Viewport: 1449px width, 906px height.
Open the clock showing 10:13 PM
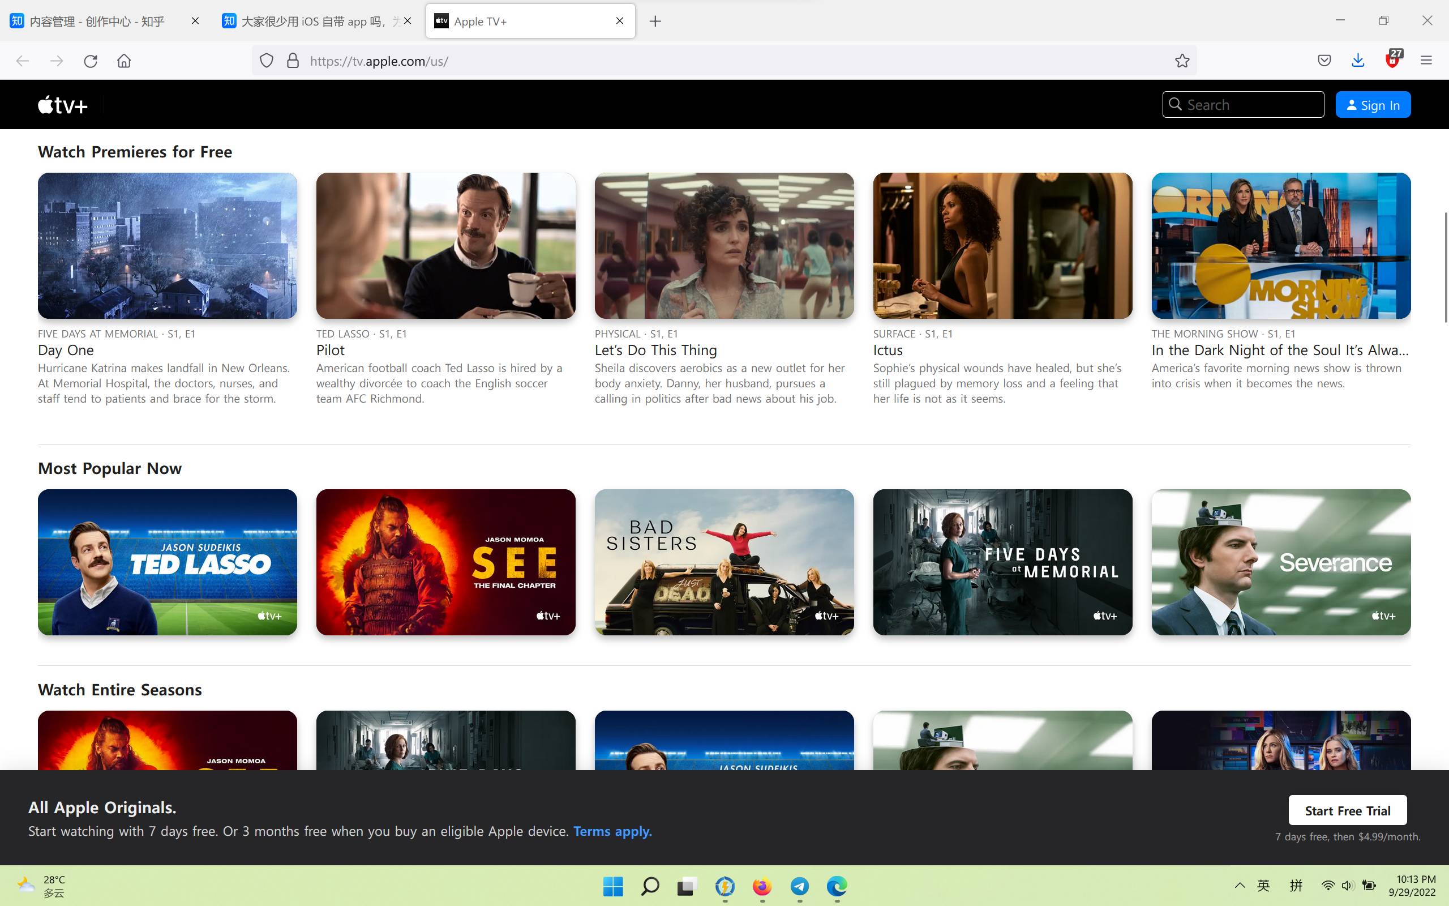(x=1412, y=886)
